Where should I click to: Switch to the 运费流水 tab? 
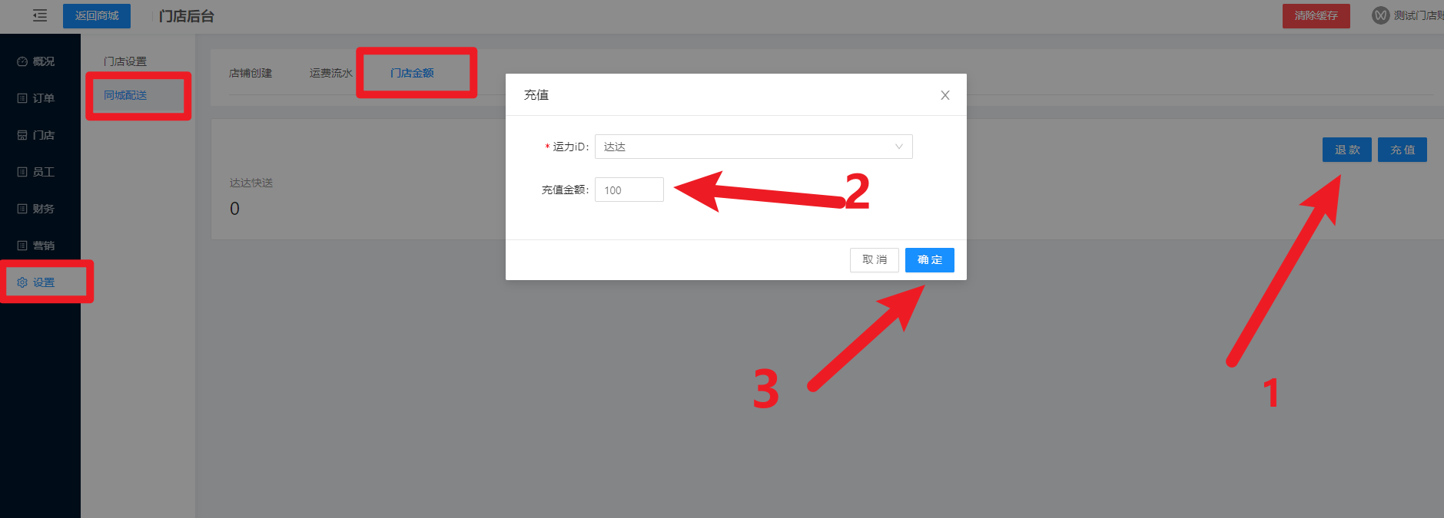coord(331,73)
